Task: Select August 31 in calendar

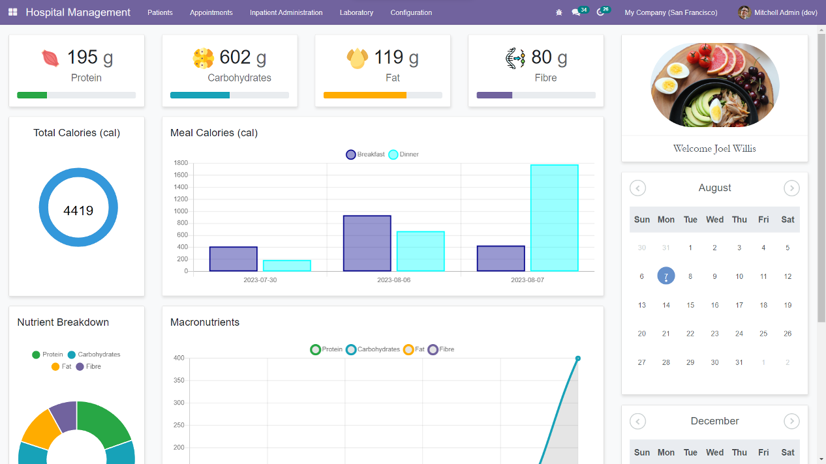Action: 739,362
